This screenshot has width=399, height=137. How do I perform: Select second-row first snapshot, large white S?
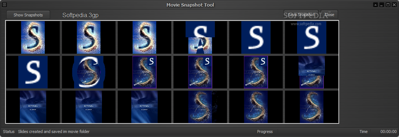point(33,72)
